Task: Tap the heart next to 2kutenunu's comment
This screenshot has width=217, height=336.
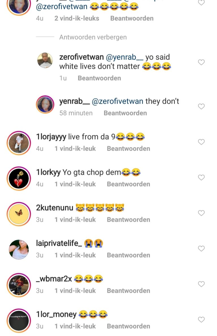Action: [201, 213]
